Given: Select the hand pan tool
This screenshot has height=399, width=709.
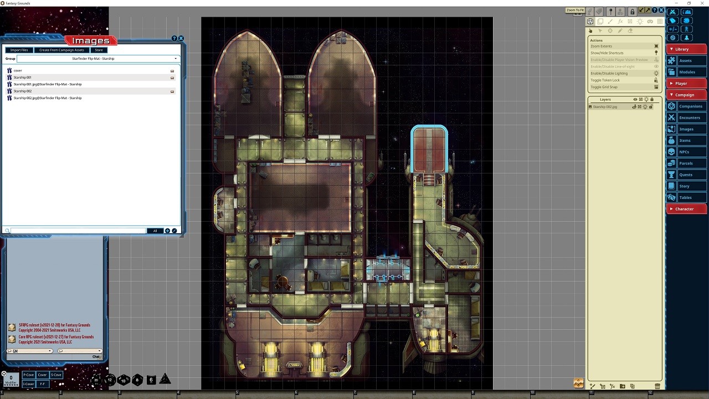Looking at the screenshot, I should point(590,30).
